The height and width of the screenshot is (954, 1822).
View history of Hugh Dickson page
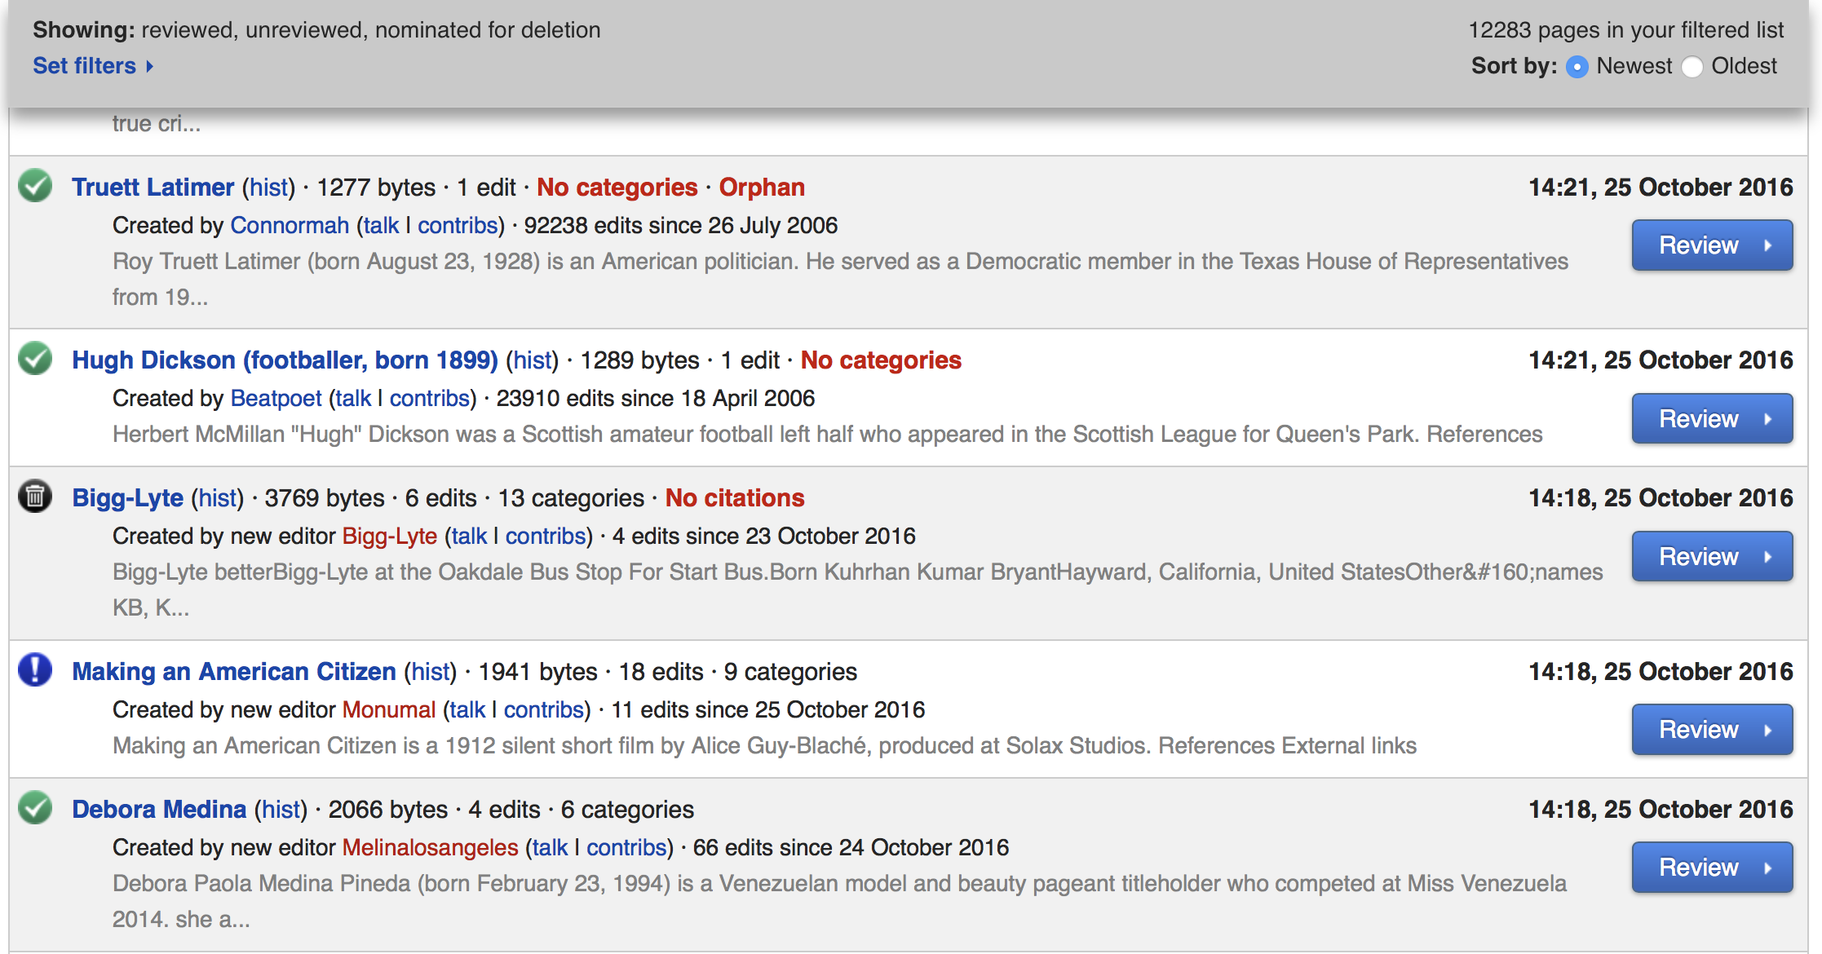pyautogui.click(x=533, y=360)
